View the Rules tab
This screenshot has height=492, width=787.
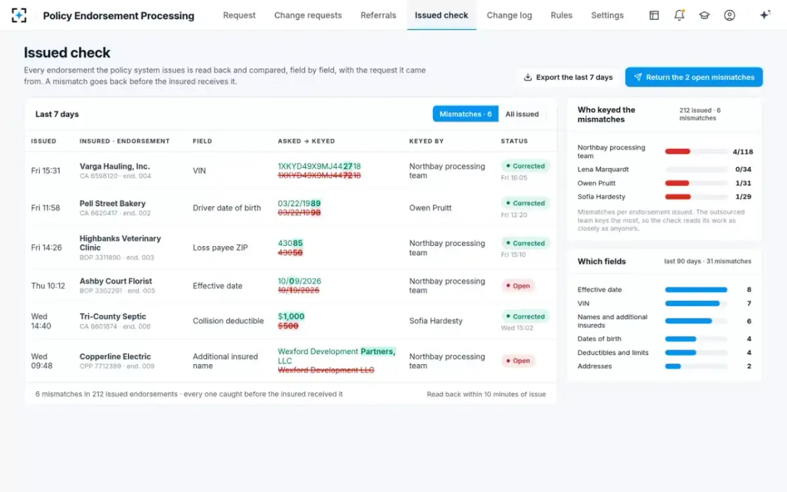tap(561, 15)
